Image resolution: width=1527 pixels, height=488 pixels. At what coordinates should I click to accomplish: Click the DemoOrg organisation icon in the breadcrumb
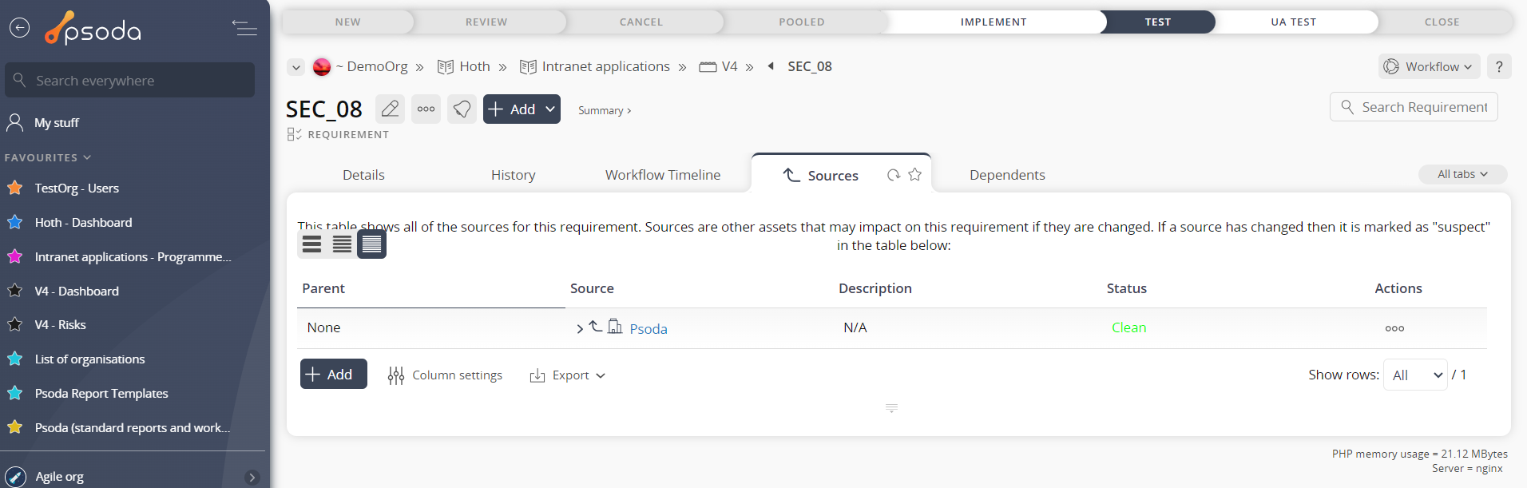[x=322, y=67]
